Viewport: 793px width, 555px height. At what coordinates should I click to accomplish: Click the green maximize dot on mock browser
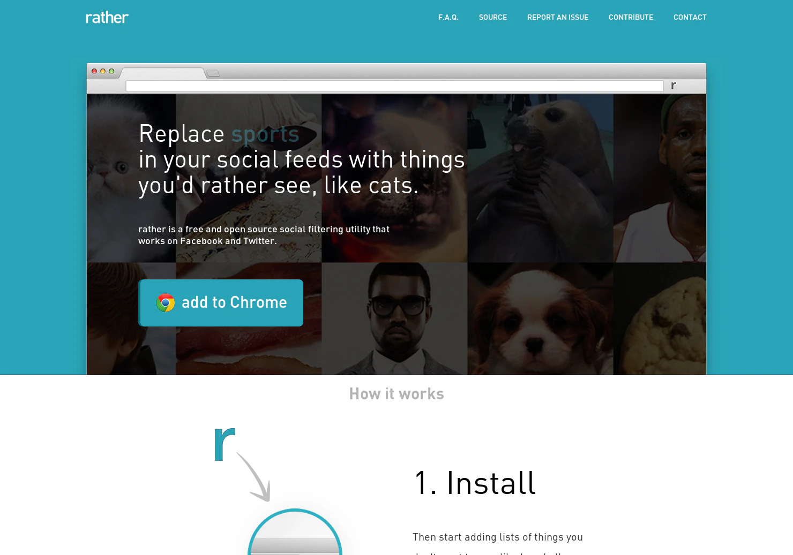point(111,71)
